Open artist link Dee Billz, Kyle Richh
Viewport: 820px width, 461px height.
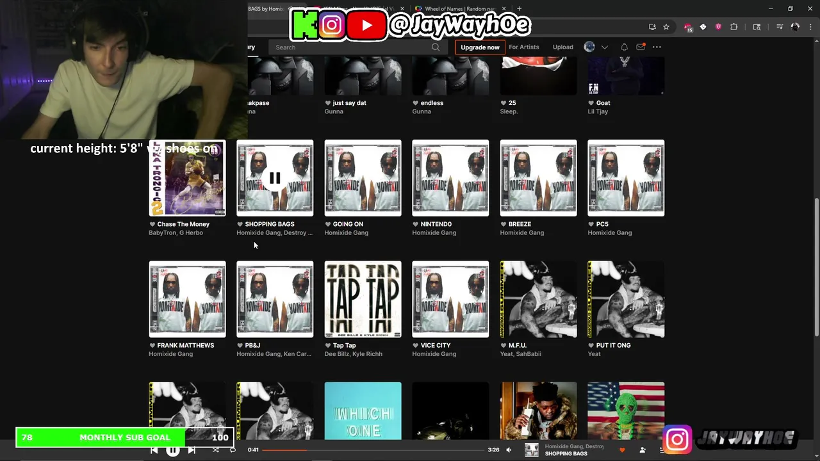(353, 354)
